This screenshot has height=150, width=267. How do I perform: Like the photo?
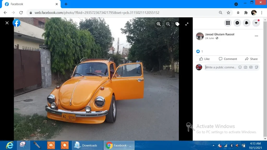tap(204, 59)
